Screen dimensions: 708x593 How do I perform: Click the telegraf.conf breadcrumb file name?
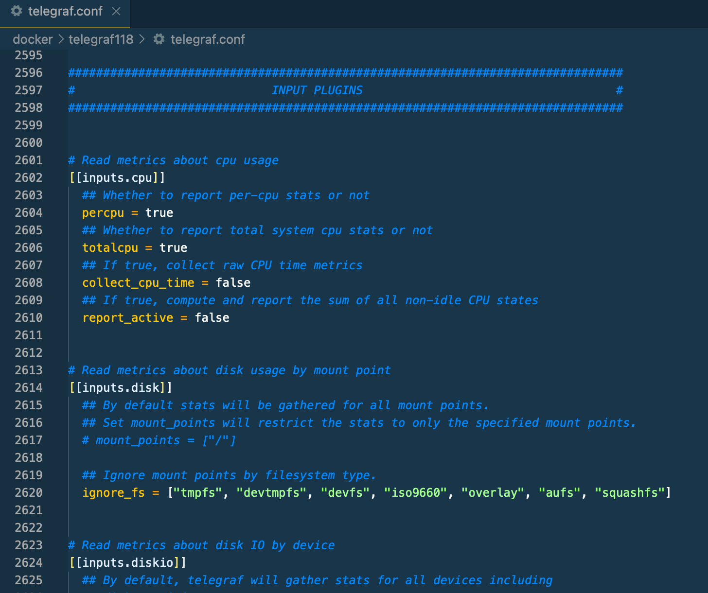tap(208, 39)
